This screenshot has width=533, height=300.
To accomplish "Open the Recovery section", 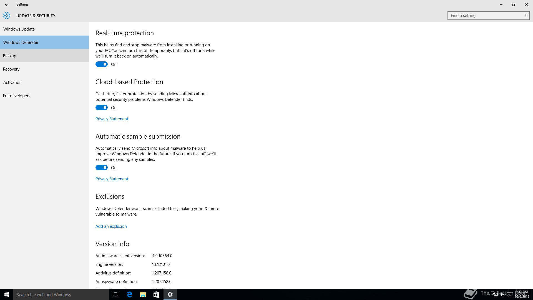I will [x=44, y=69].
